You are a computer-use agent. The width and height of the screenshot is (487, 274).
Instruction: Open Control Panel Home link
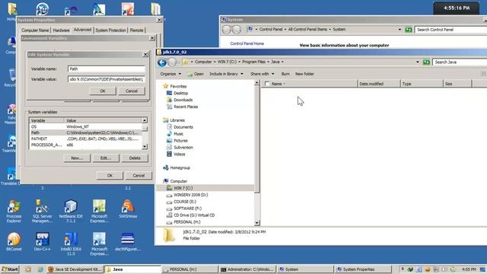click(247, 43)
